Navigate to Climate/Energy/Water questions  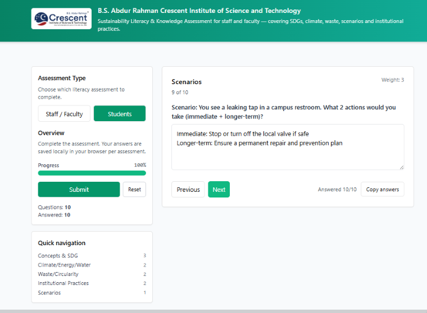click(64, 265)
